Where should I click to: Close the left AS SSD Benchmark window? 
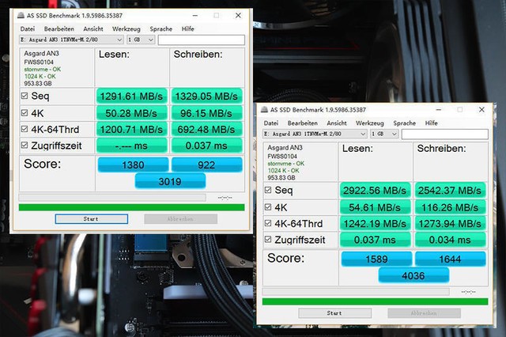pos(238,15)
